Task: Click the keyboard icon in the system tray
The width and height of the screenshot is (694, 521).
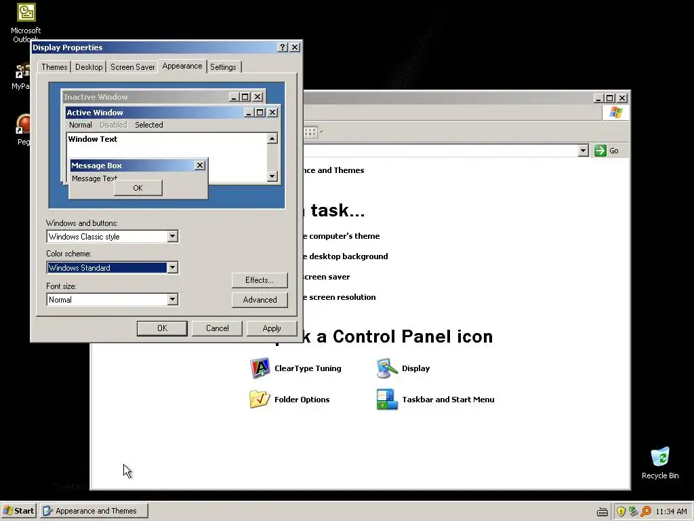Action: tap(603, 512)
